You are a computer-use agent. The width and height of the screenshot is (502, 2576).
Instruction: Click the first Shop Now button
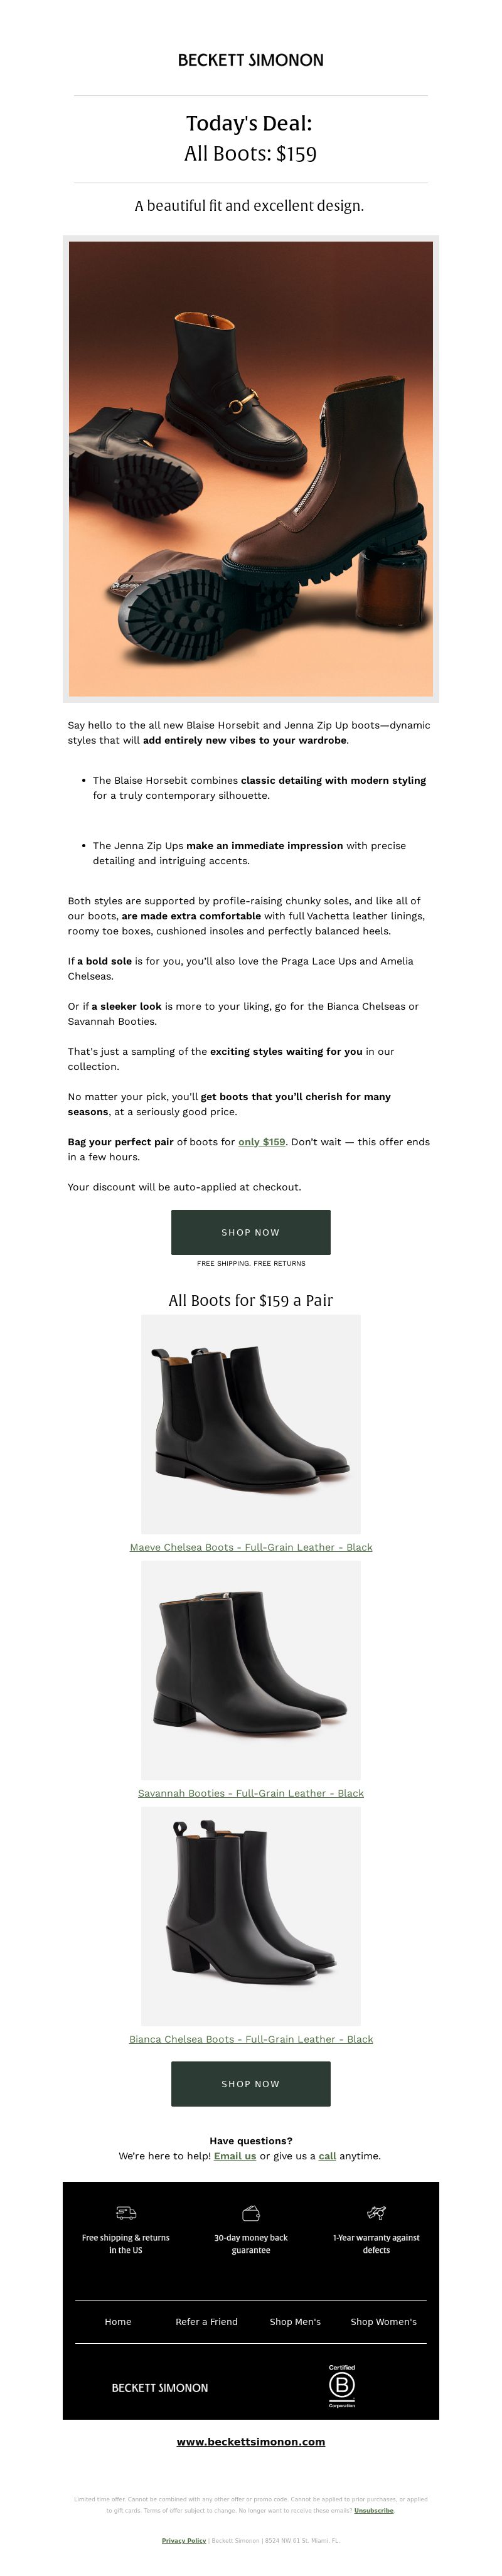(x=251, y=1232)
